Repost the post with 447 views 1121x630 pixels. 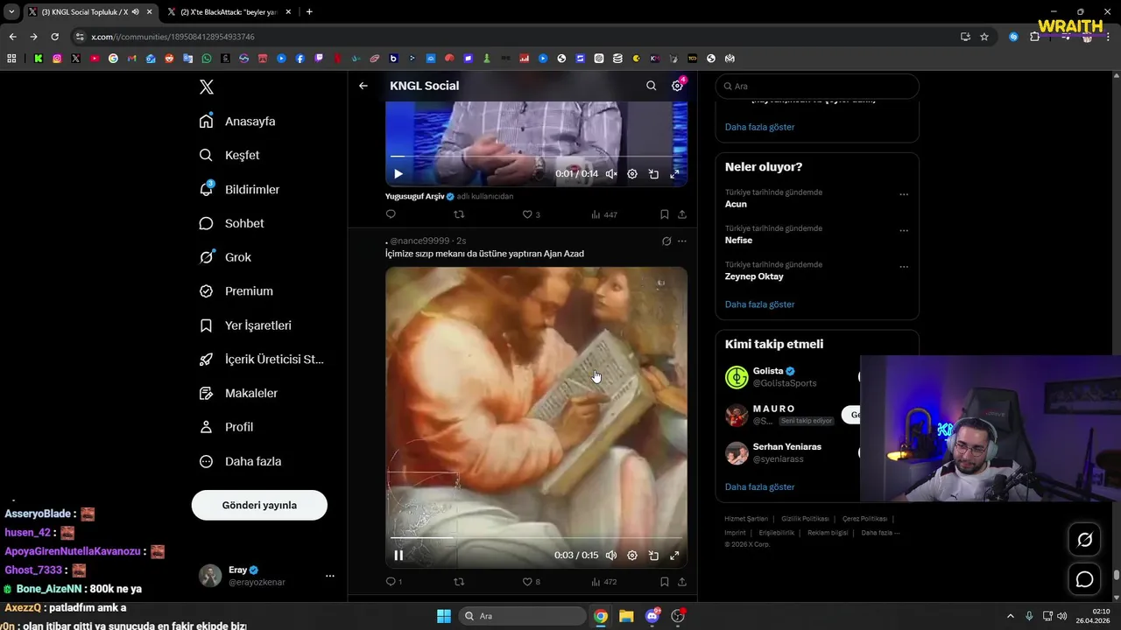(x=459, y=214)
